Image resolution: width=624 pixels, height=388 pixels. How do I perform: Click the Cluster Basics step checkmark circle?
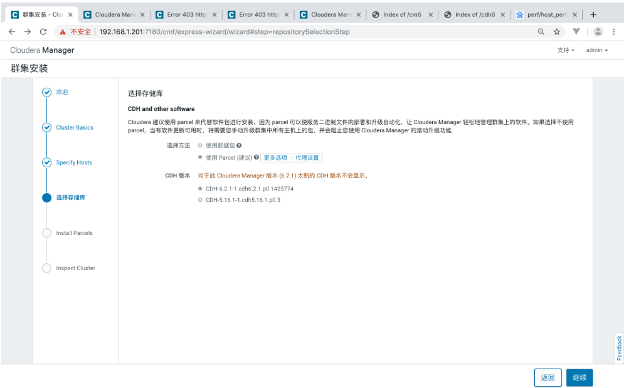pyautogui.click(x=46, y=127)
